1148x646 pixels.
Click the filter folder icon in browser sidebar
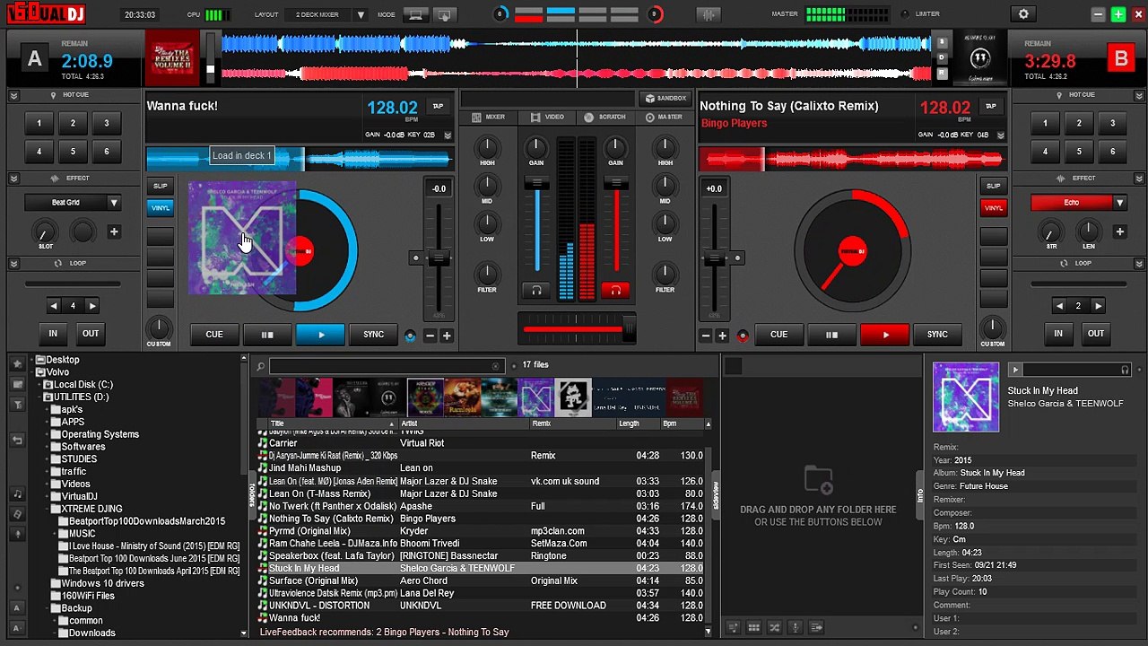[17, 405]
